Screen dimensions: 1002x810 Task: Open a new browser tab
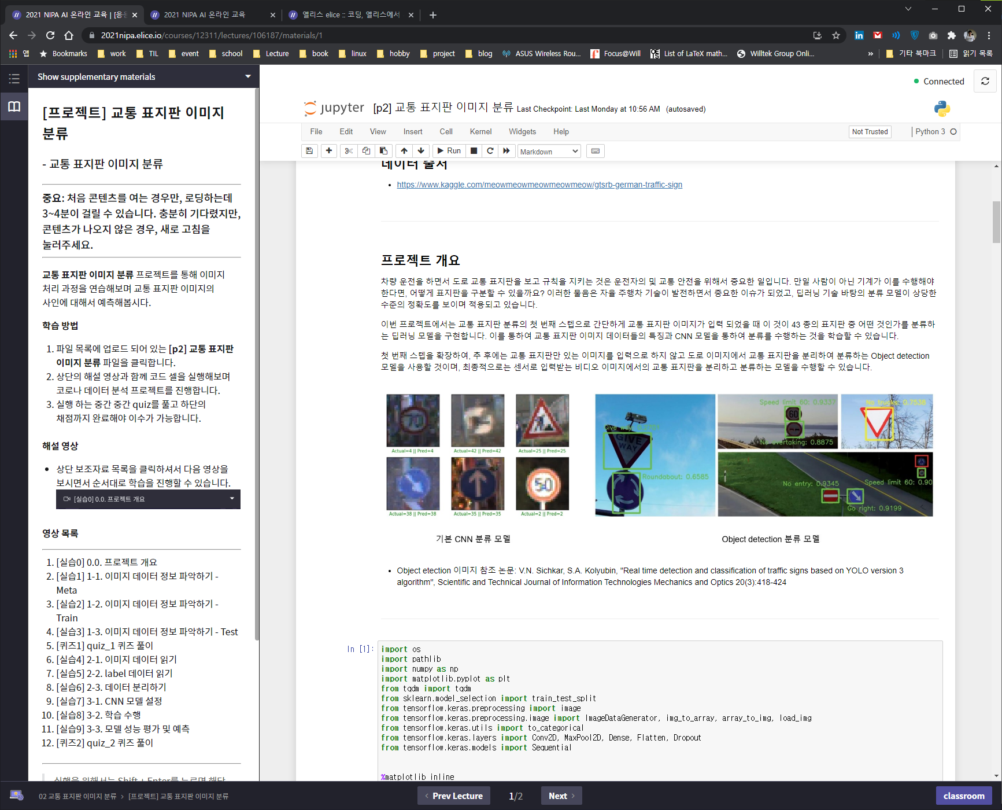pyautogui.click(x=433, y=15)
